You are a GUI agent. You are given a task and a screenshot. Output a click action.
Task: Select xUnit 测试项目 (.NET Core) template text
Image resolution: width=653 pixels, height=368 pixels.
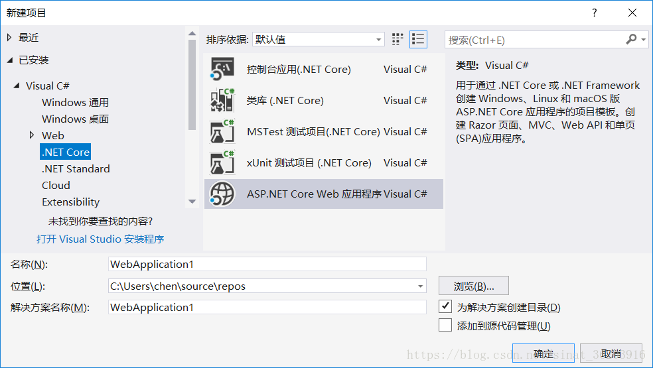(309, 162)
